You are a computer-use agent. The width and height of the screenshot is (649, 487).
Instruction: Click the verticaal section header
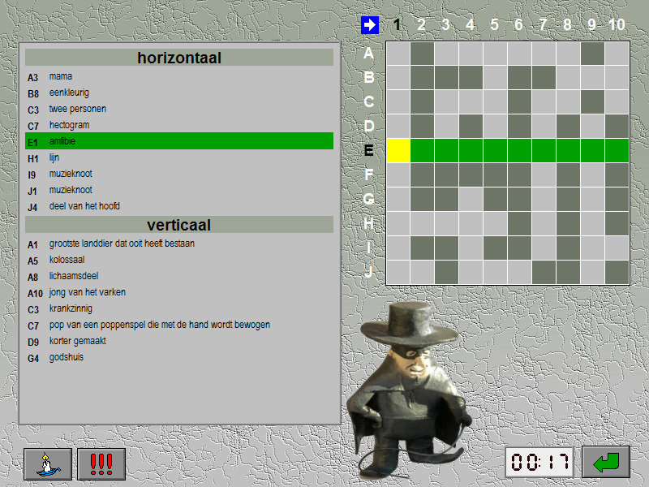[x=179, y=225]
